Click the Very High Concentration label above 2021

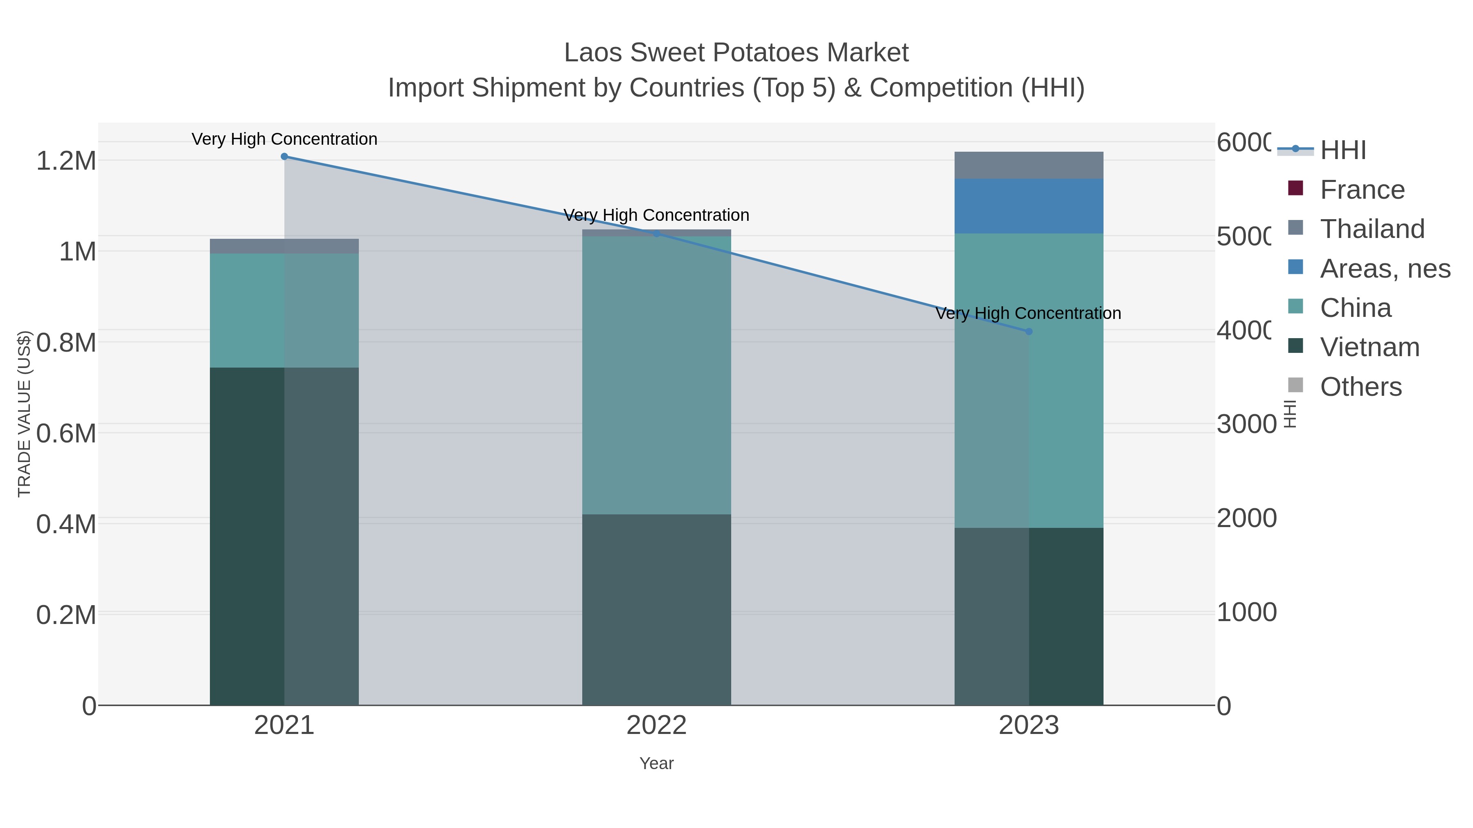point(284,139)
